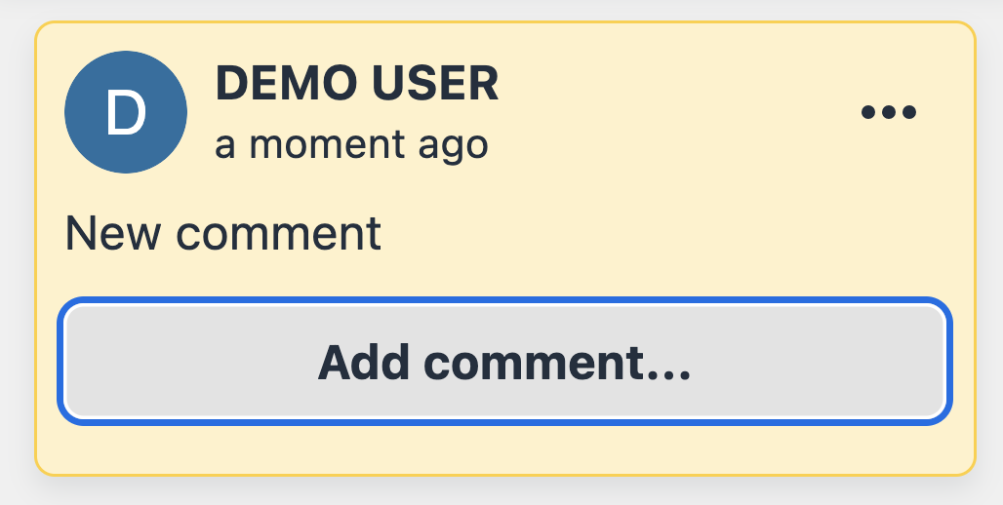Open the three-dot more options menu
1003x505 pixels.
coord(888,112)
